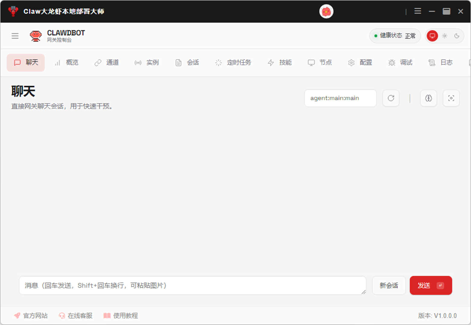471x325 pixels.
Task: Close the application window
Action: pos(460,11)
